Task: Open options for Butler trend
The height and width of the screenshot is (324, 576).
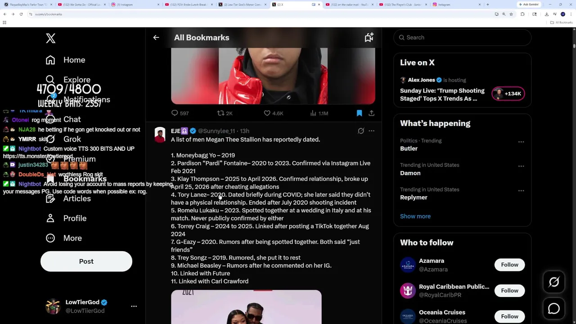Action: click(521, 142)
